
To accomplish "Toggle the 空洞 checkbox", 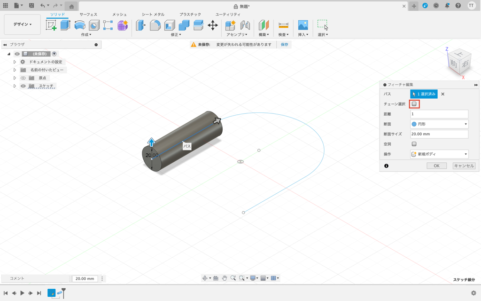I will pos(414,144).
